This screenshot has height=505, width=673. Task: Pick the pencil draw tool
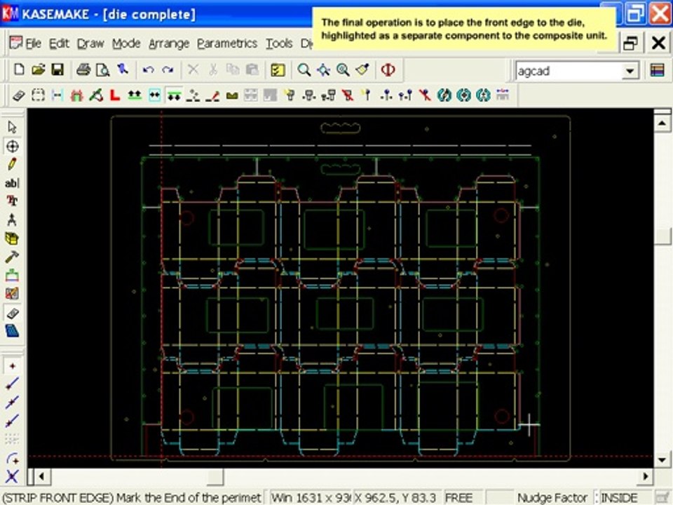12,164
